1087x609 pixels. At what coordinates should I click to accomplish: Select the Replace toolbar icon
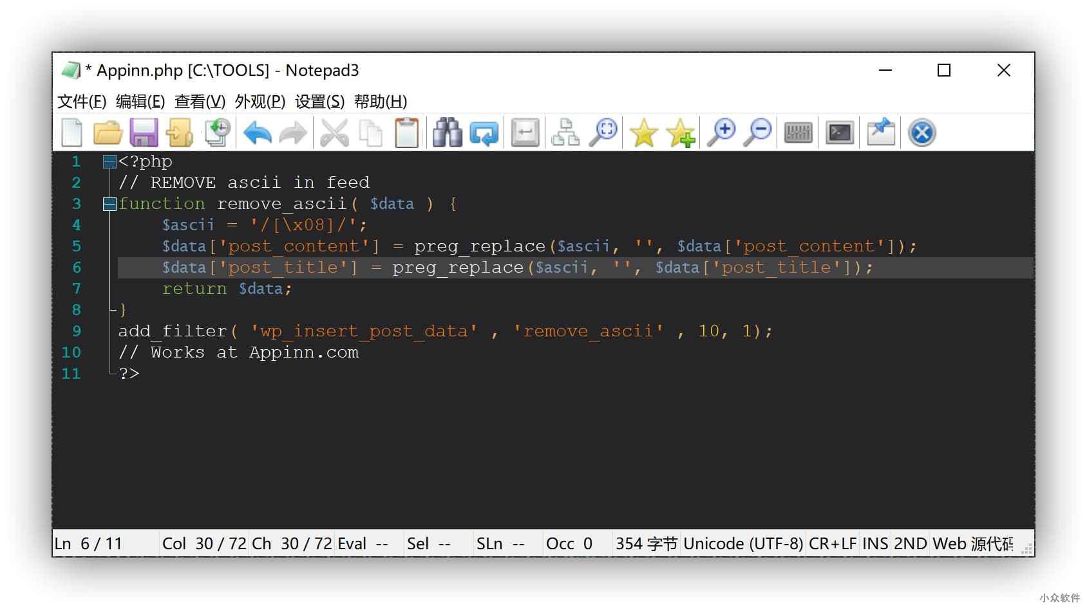tap(485, 132)
